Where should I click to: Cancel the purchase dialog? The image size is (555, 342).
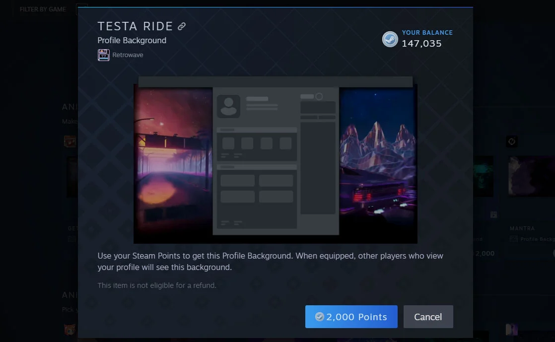coord(428,317)
